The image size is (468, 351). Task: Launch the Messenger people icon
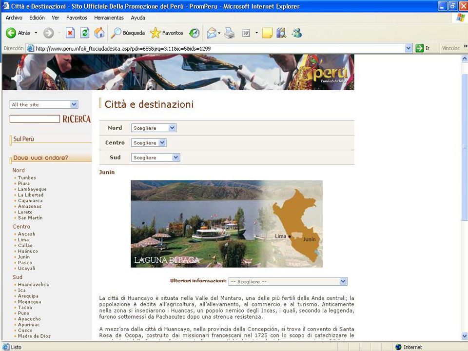pyautogui.click(x=297, y=33)
